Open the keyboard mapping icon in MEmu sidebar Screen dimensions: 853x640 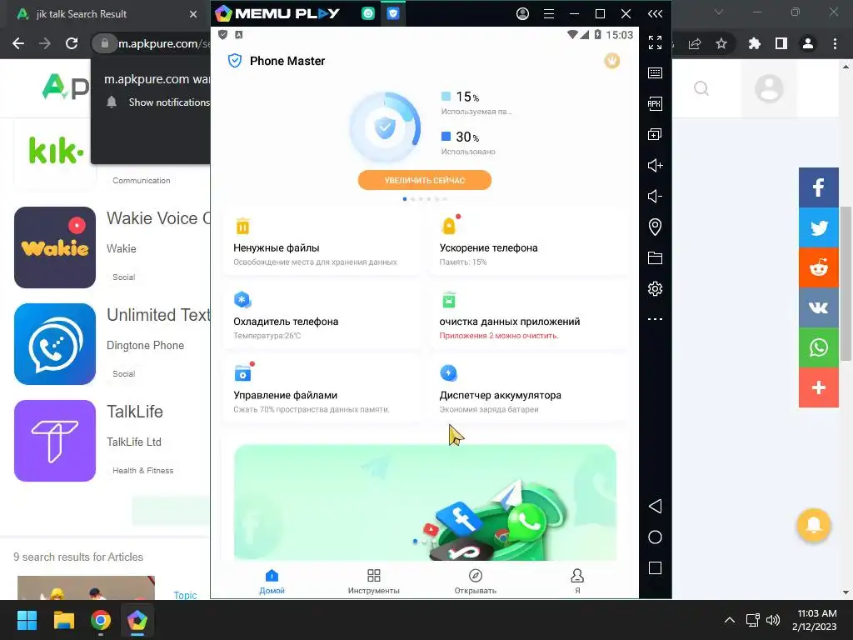(655, 73)
